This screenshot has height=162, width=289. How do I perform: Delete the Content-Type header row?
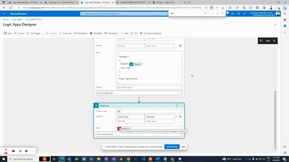pos(177,117)
